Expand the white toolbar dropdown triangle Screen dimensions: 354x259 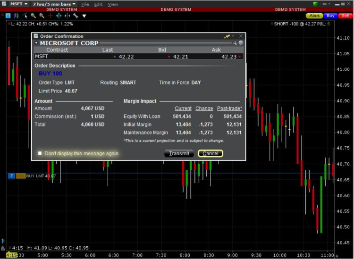pyautogui.click(x=84, y=16)
